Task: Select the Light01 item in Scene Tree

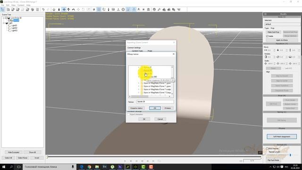Action: coord(14,25)
